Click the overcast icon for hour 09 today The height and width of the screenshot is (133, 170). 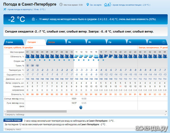tap(67, 56)
